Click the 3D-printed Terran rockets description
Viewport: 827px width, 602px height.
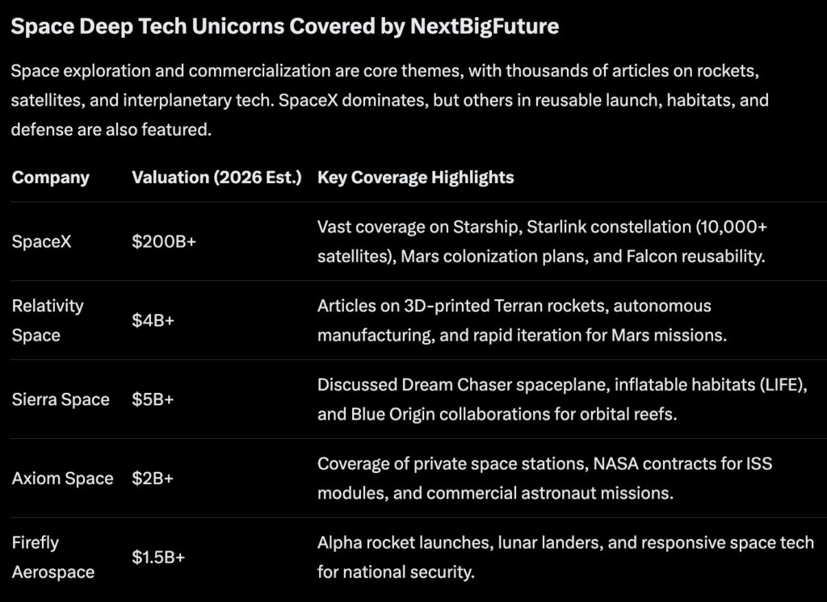coord(522,320)
